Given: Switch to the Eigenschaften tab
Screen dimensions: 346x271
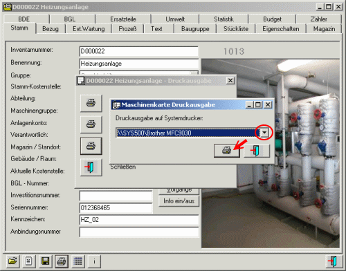Looking at the screenshot, I should (x=281, y=29).
